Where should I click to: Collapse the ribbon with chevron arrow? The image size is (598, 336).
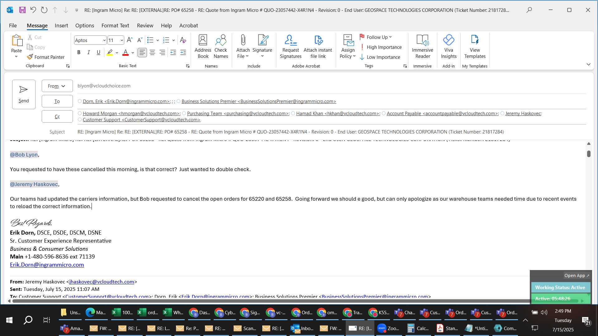[589, 64]
